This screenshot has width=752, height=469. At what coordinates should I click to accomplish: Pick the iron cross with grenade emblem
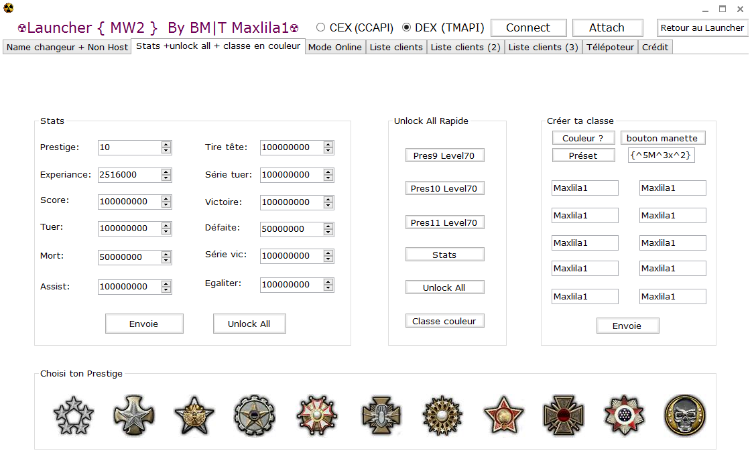(381, 415)
